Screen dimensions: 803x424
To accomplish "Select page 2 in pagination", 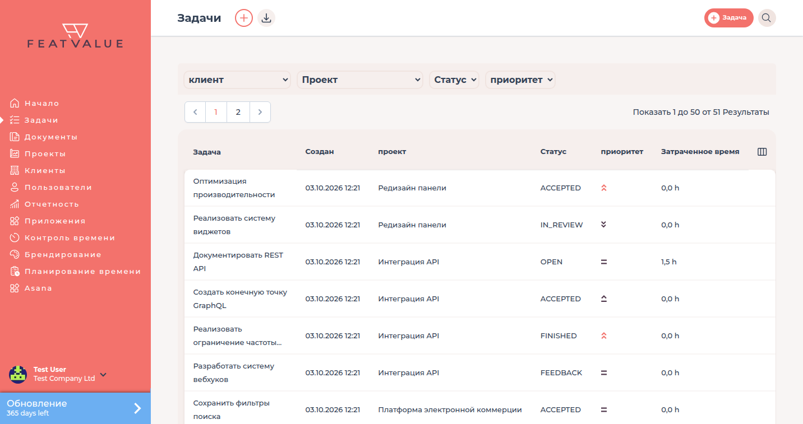I will [238, 112].
